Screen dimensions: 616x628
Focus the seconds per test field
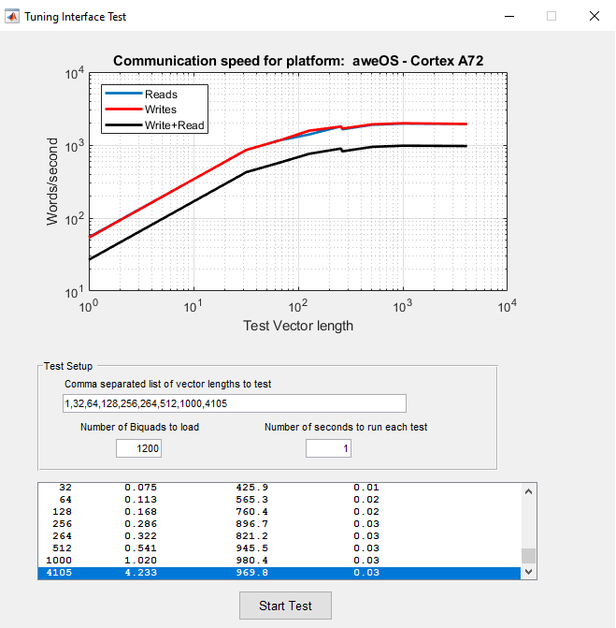coord(328,449)
